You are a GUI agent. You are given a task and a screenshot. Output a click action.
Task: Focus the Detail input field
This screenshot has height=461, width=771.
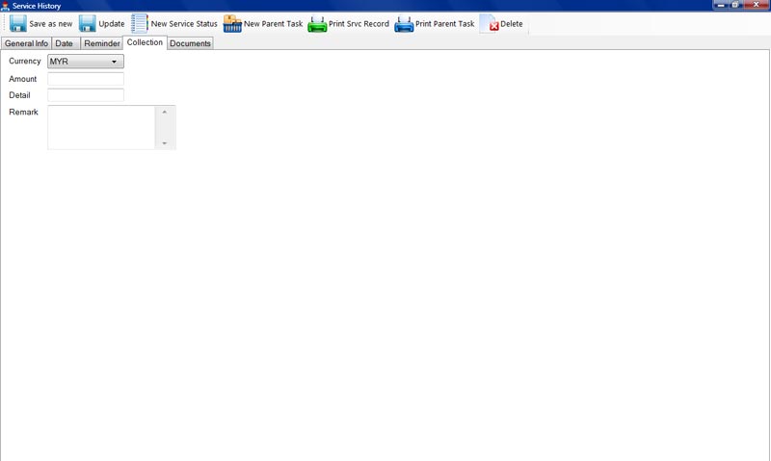click(86, 94)
